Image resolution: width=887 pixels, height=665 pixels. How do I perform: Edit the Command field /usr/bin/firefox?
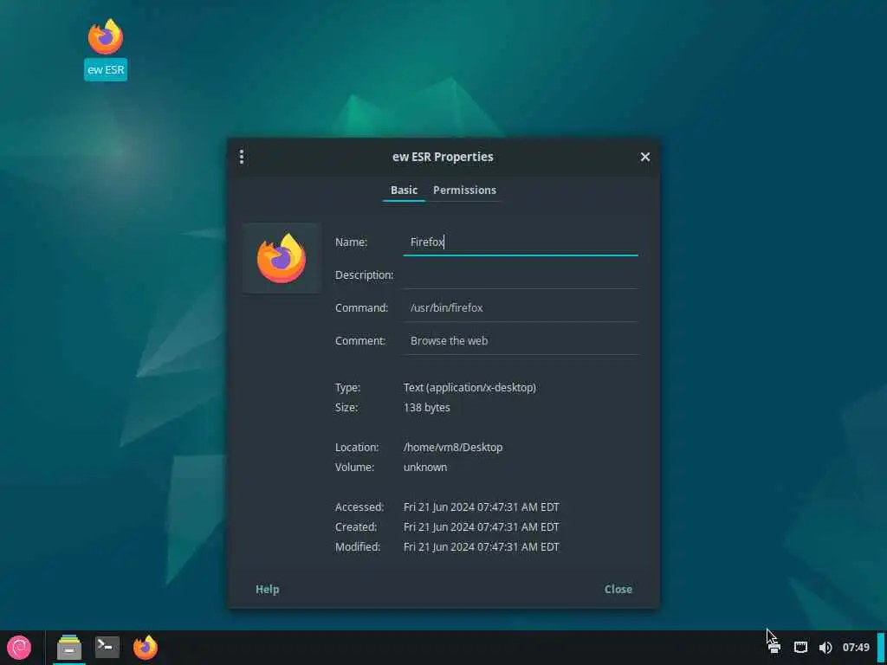[521, 307]
